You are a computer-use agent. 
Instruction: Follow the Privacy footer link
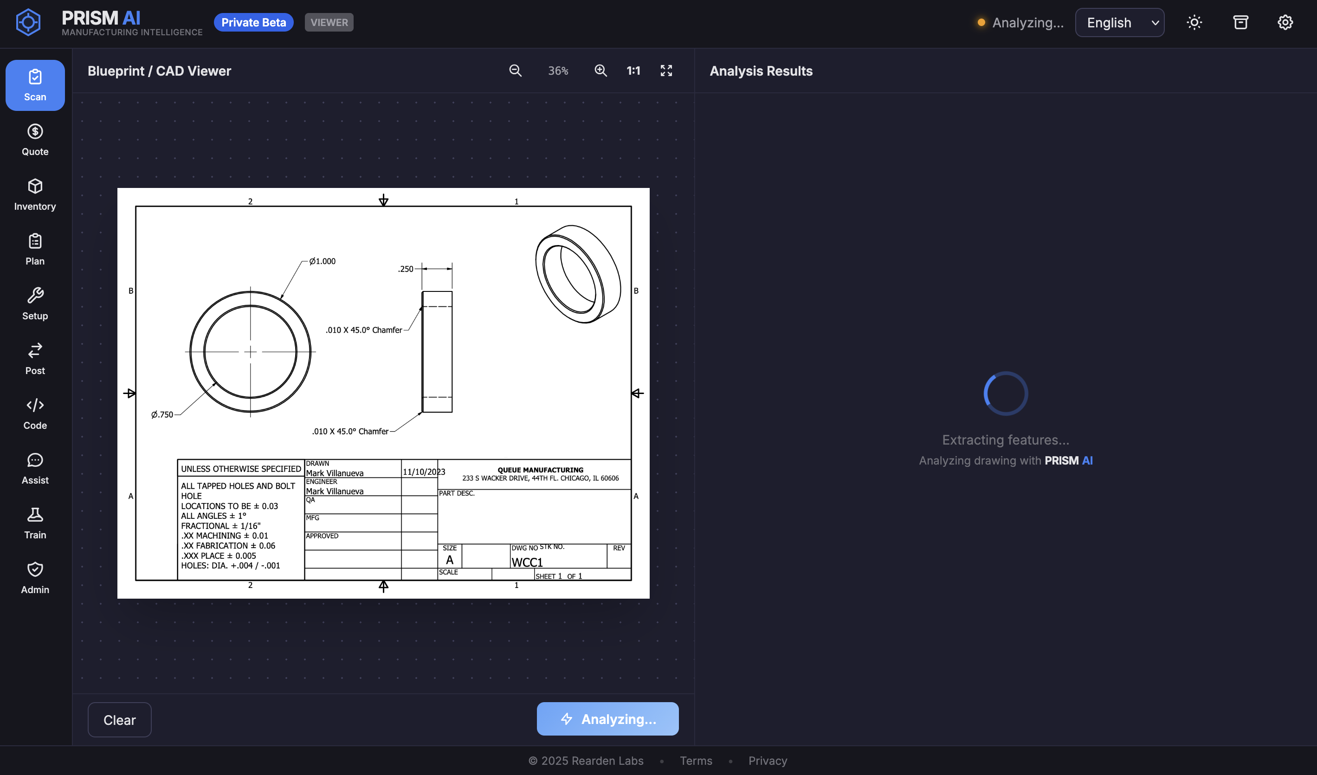pyautogui.click(x=767, y=760)
